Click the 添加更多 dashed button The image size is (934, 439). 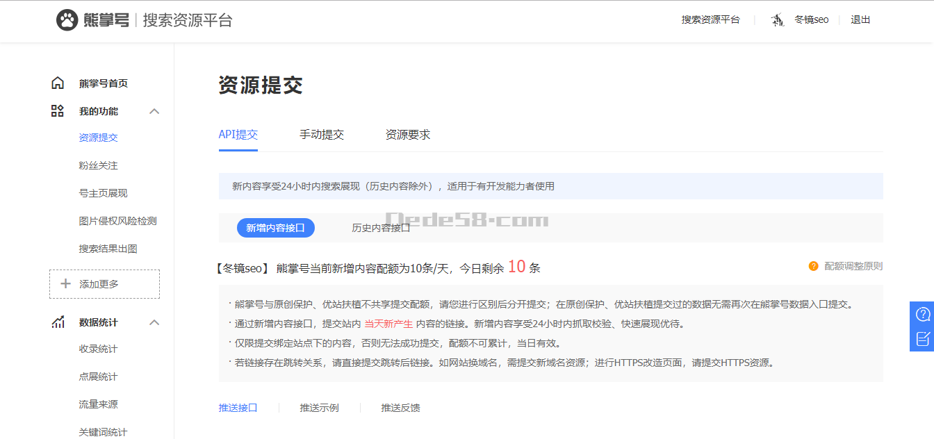click(104, 284)
